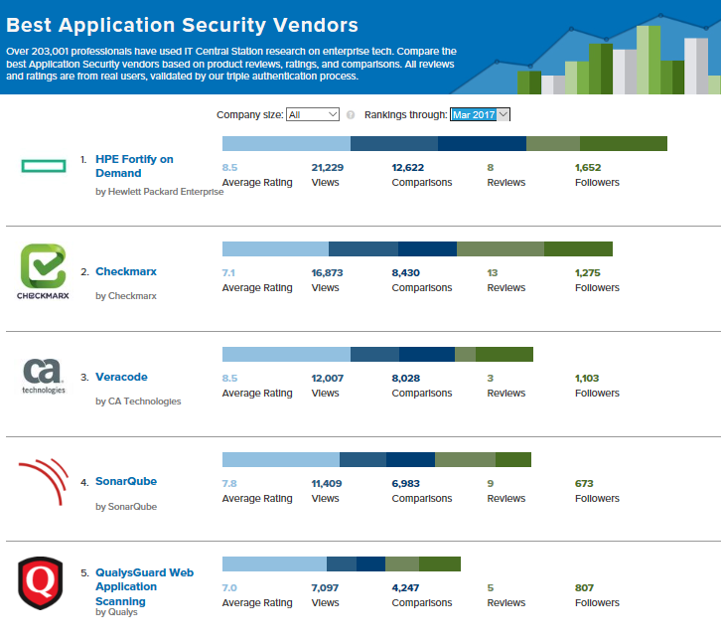
Task: Click the 16,873 views value
Action: click(328, 273)
